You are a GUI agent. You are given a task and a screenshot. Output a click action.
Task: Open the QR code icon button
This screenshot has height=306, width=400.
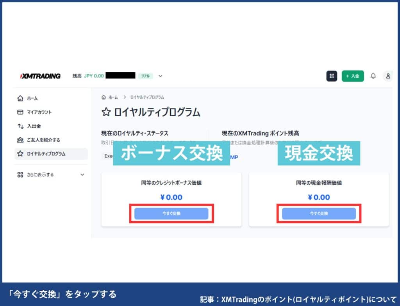(332, 76)
